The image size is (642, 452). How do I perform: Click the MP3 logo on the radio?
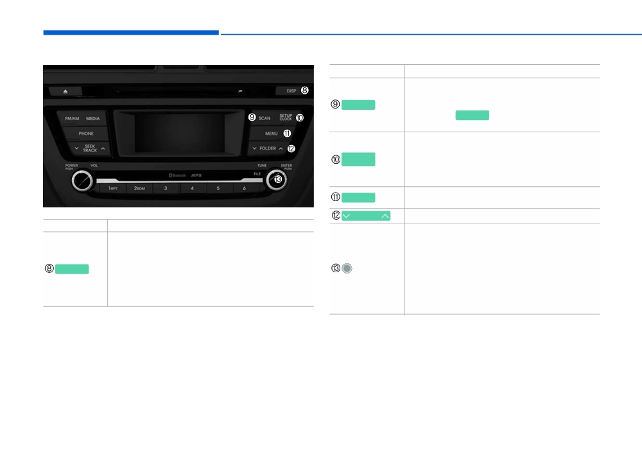click(196, 175)
